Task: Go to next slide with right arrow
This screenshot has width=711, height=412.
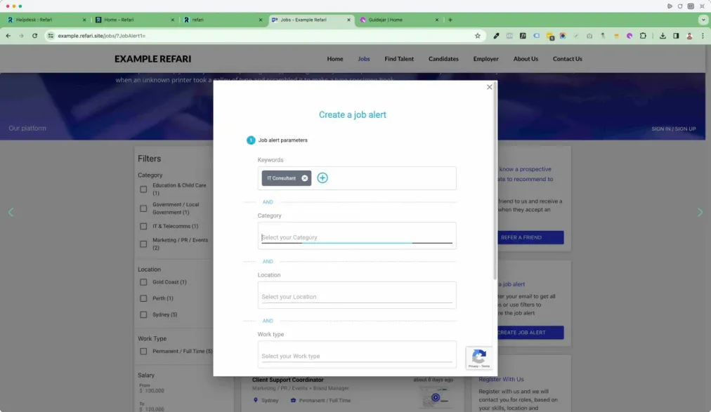Action: 700,213
